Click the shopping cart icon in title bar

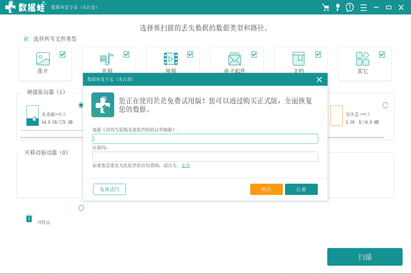[x=325, y=7]
